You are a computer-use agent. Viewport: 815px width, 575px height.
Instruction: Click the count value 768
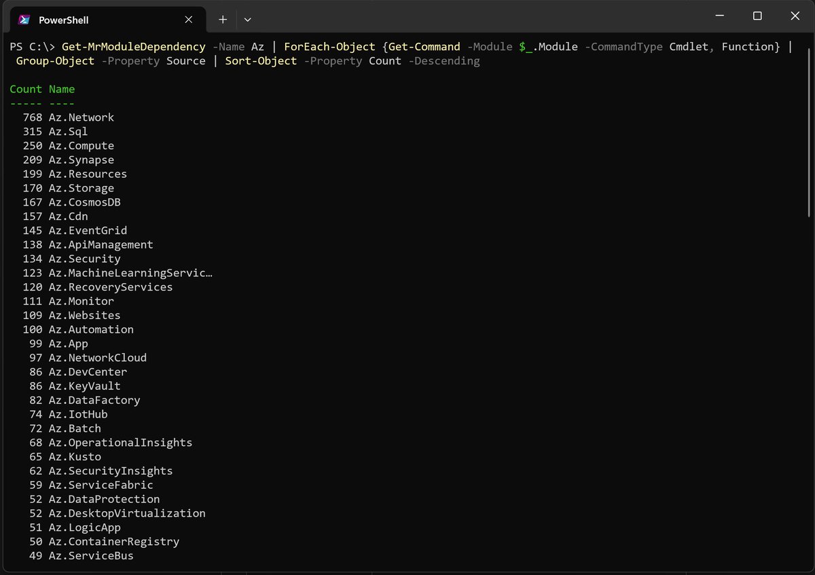pos(33,117)
